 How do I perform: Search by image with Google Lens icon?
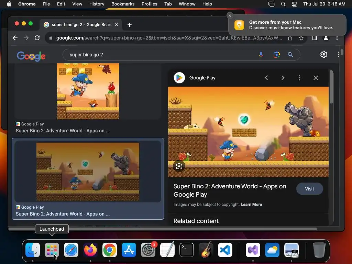[x=277, y=55]
